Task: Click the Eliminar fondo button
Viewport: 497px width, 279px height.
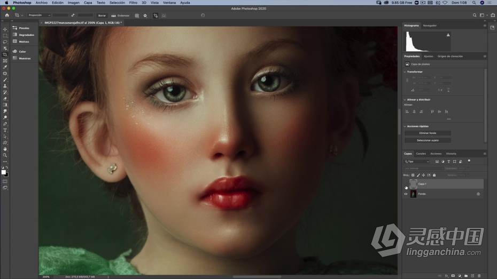Action: [428, 133]
